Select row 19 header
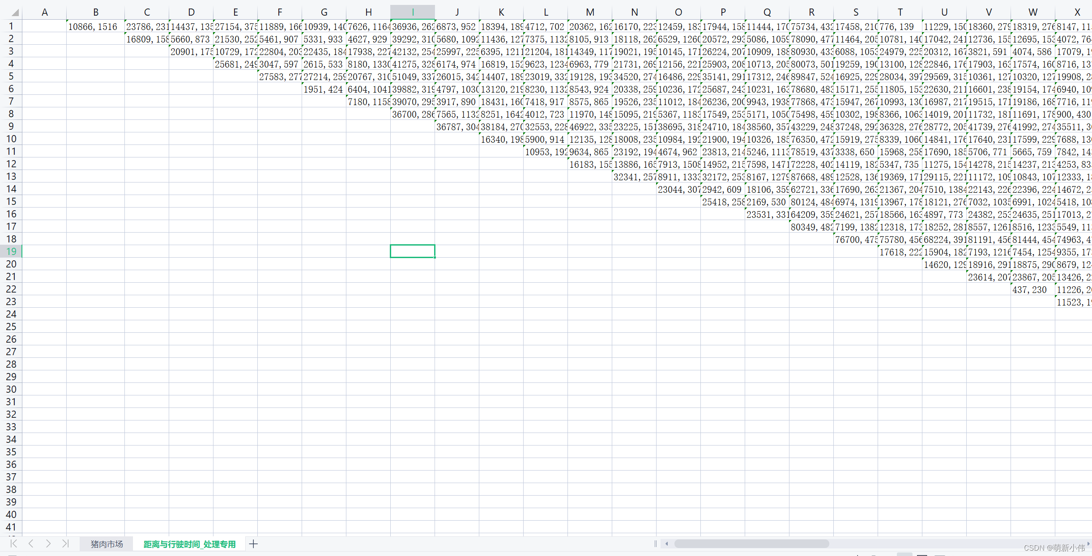The image size is (1092, 556). coord(11,251)
